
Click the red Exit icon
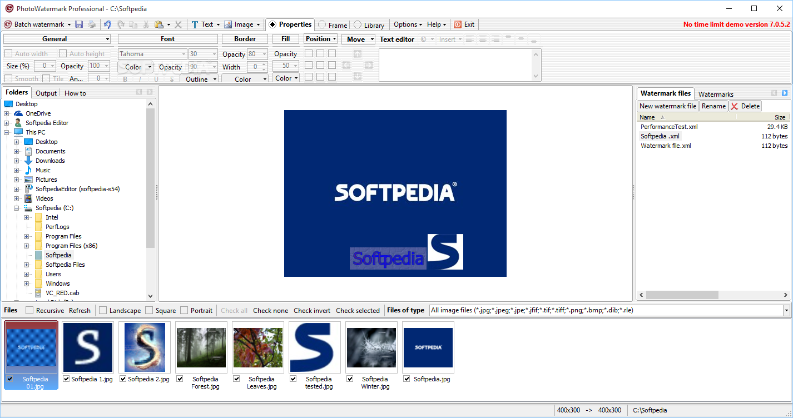tap(458, 24)
